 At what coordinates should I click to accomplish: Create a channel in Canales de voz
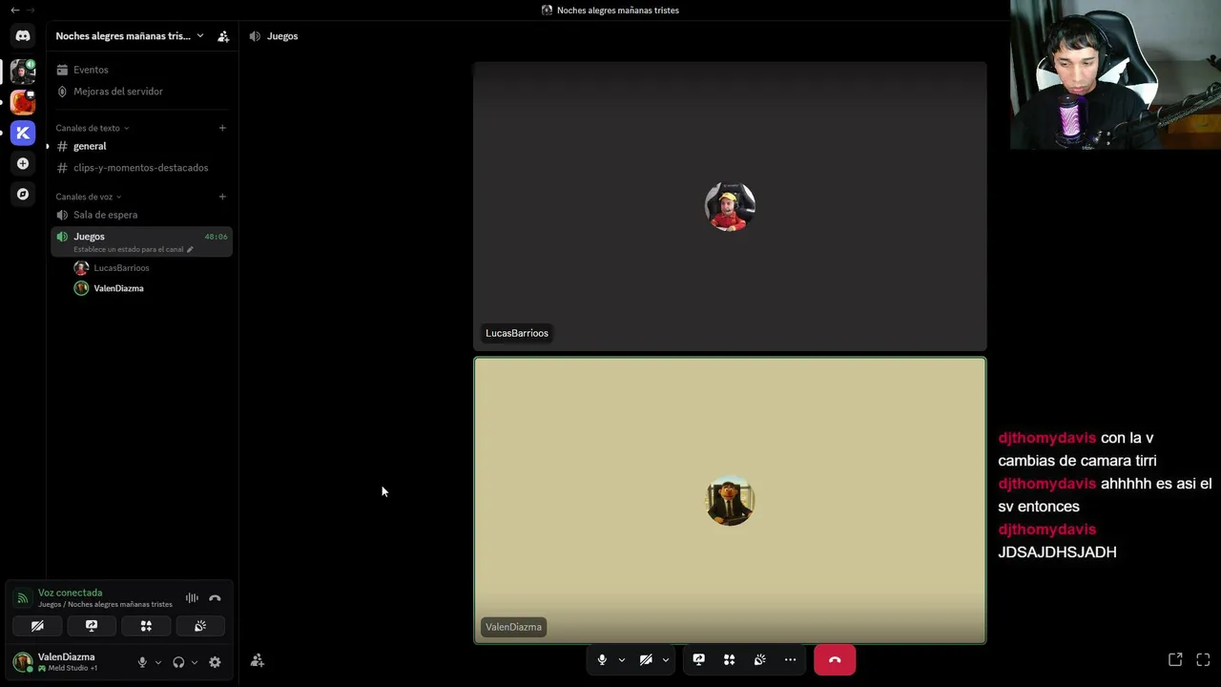(222, 197)
